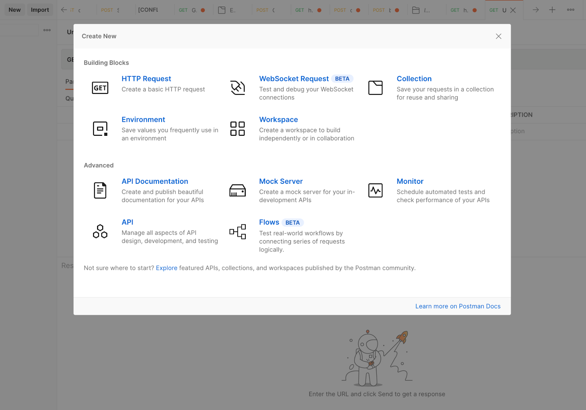Click the Import button

point(40,10)
